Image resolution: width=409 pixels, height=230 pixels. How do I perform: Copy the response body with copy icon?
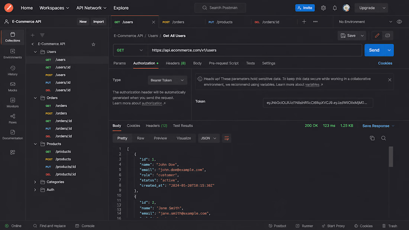pyautogui.click(x=372, y=138)
